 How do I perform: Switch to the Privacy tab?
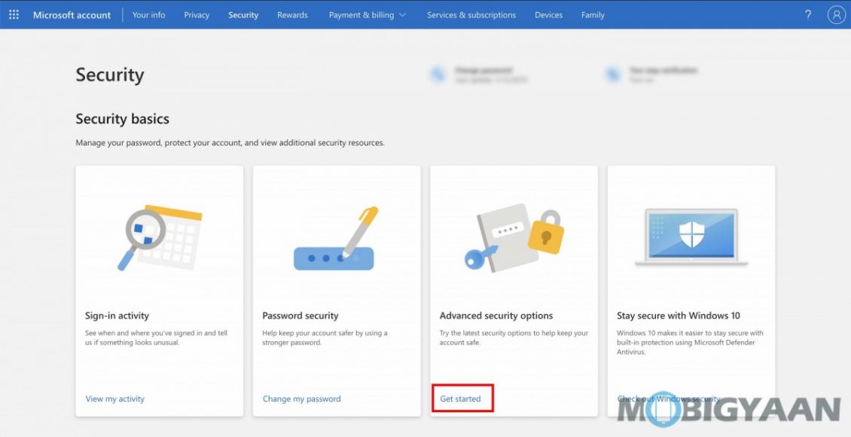point(197,14)
